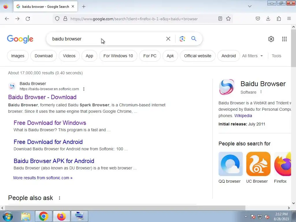296x222 pixels.
Task: Select the Images filter chip
Action: (18, 56)
